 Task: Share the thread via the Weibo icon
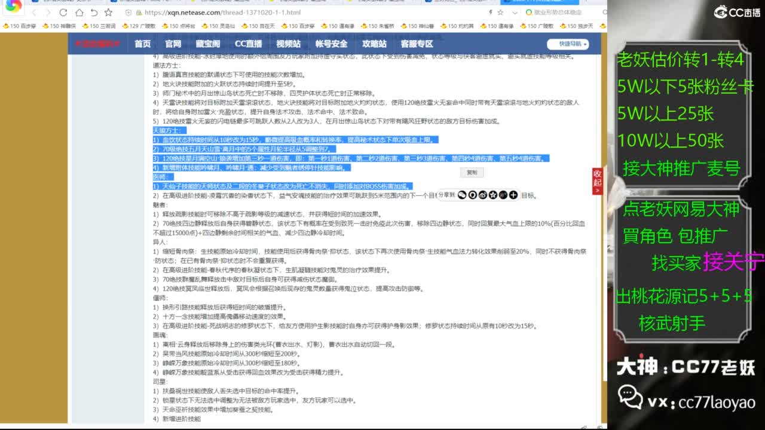click(x=483, y=194)
